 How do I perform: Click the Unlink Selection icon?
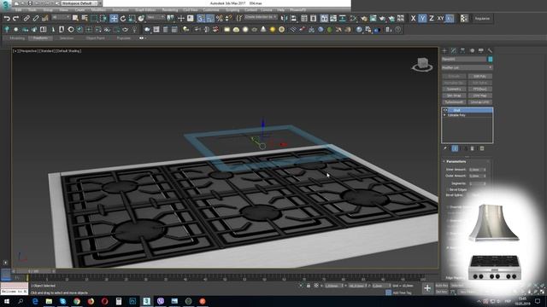click(36, 19)
